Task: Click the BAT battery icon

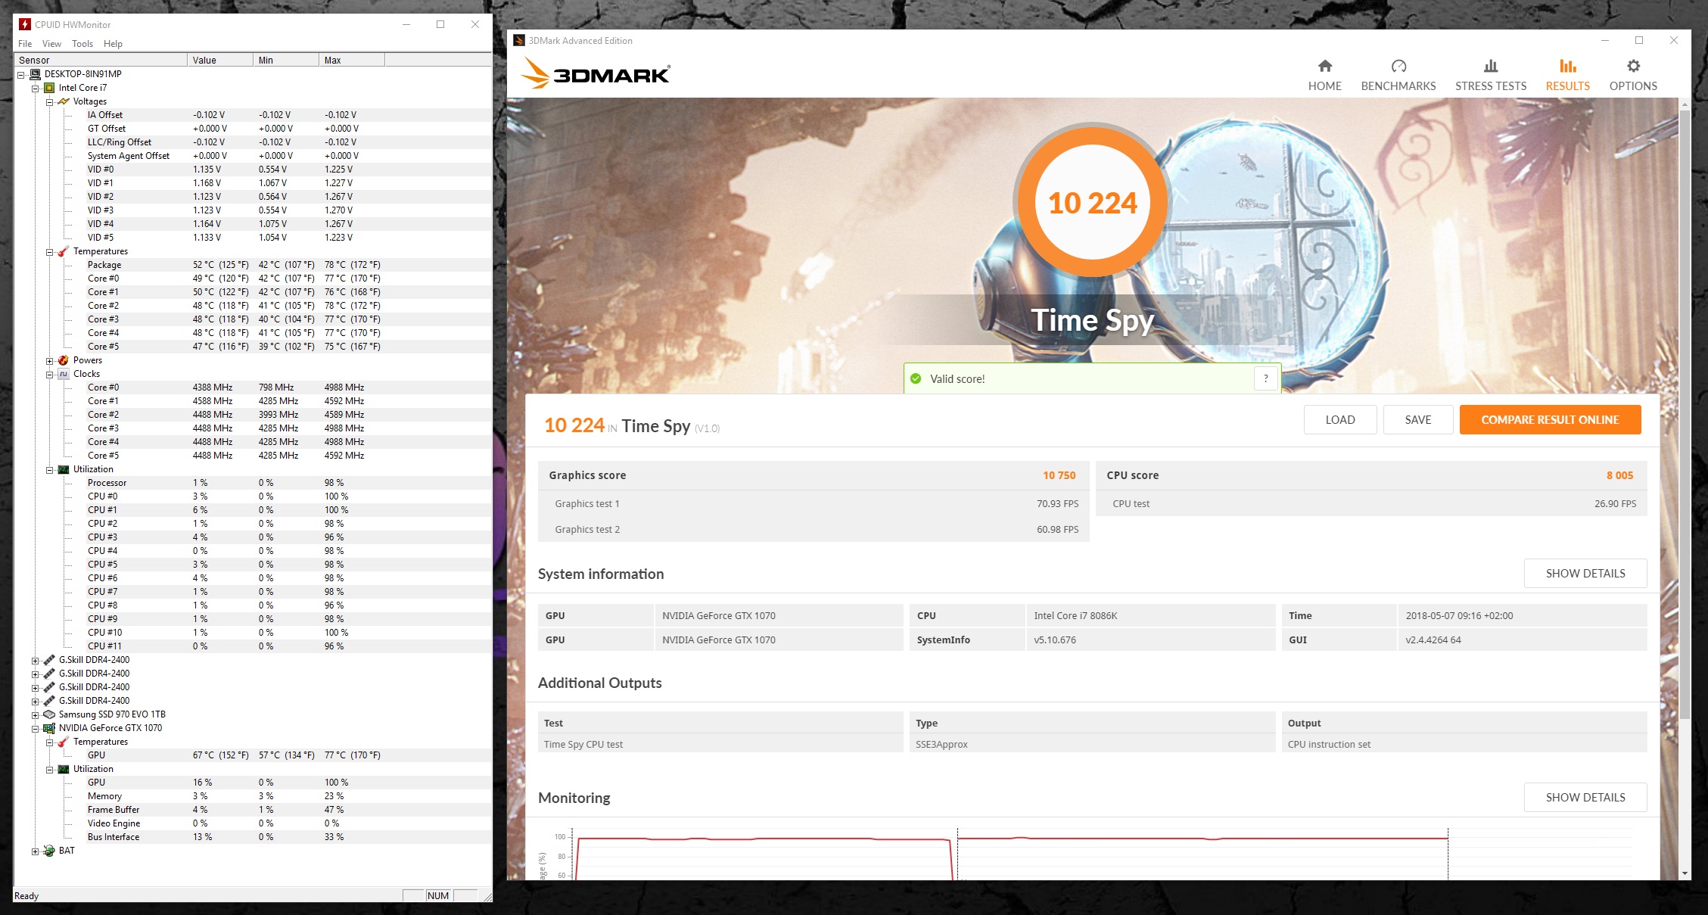Action: [x=49, y=851]
